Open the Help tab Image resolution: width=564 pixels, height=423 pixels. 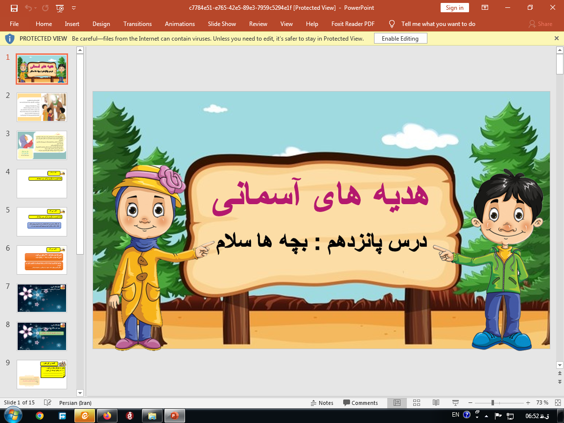point(312,23)
